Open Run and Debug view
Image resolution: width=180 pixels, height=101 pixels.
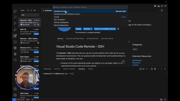click(x=15, y=29)
